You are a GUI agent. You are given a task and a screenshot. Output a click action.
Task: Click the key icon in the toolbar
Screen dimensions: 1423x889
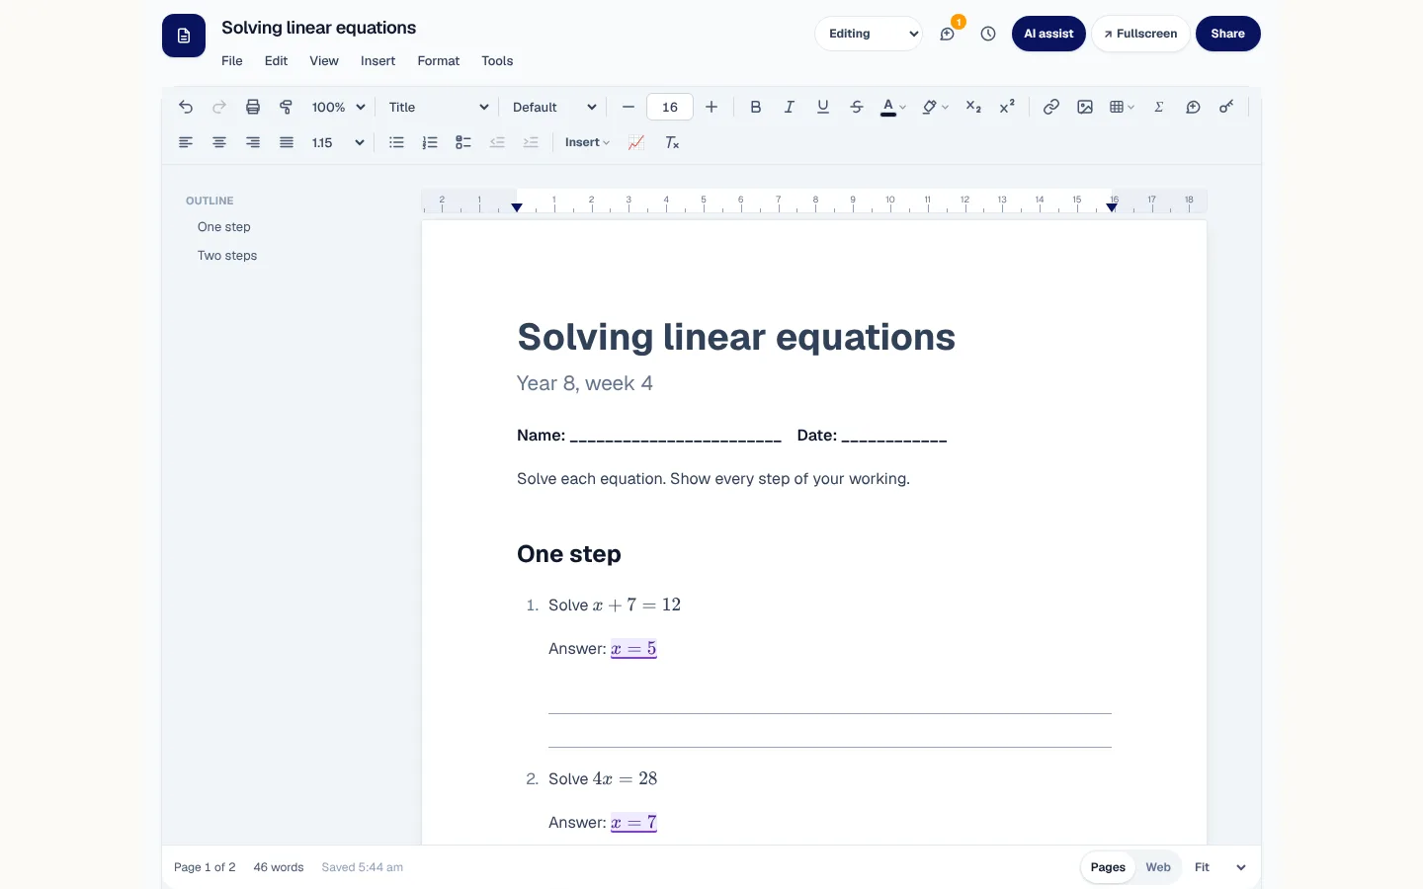(x=1226, y=107)
